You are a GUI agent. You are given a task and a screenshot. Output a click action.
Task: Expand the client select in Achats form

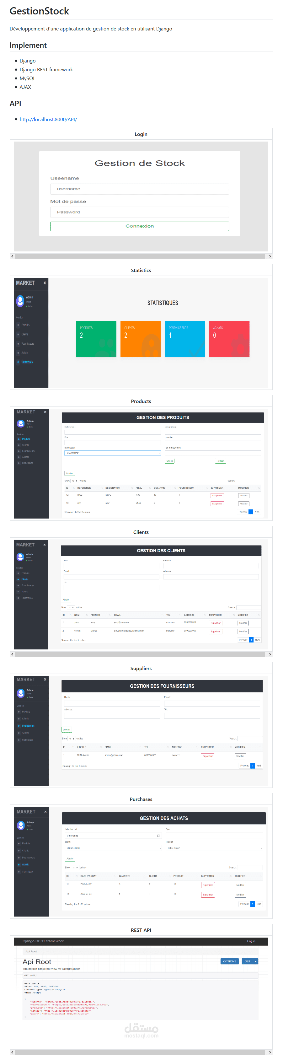click(x=114, y=848)
